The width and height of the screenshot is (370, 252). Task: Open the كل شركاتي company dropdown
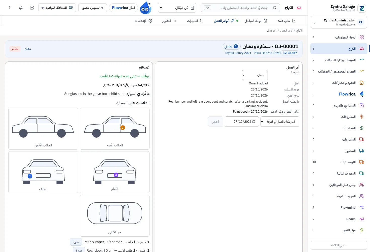pos(177,8)
